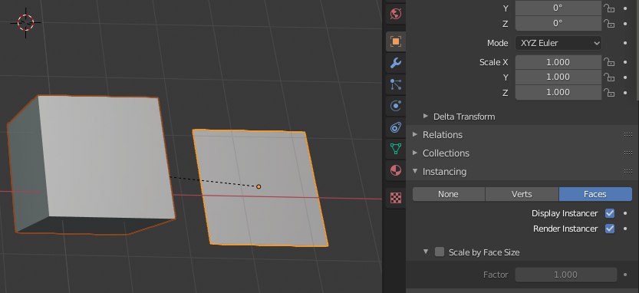Uncheck Render Instancer checkbox
Image resolution: width=639 pixels, height=293 pixels.
pos(610,229)
